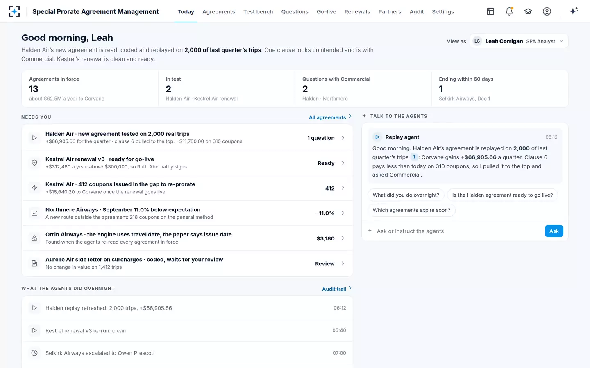Open the All agreements link

click(x=330, y=117)
